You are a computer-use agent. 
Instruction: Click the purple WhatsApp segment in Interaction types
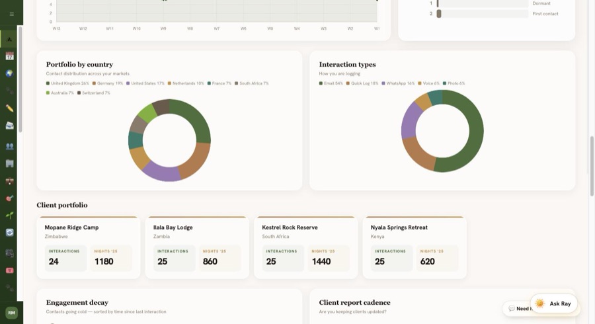click(409, 122)
